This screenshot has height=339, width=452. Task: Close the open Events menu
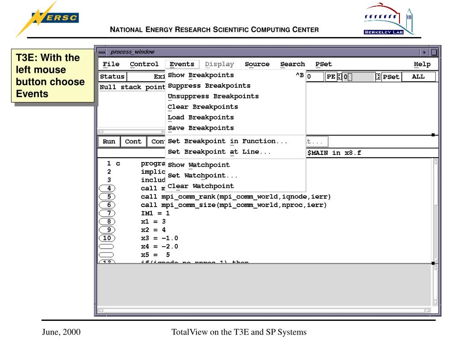(182, 64)
